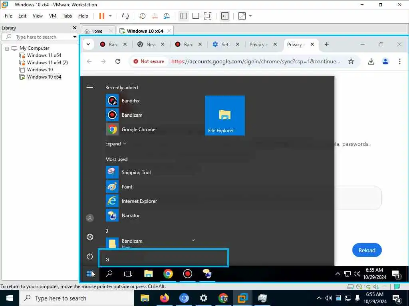
Task: Toggle the library sidebar view icon
Action: pos(184,16)
